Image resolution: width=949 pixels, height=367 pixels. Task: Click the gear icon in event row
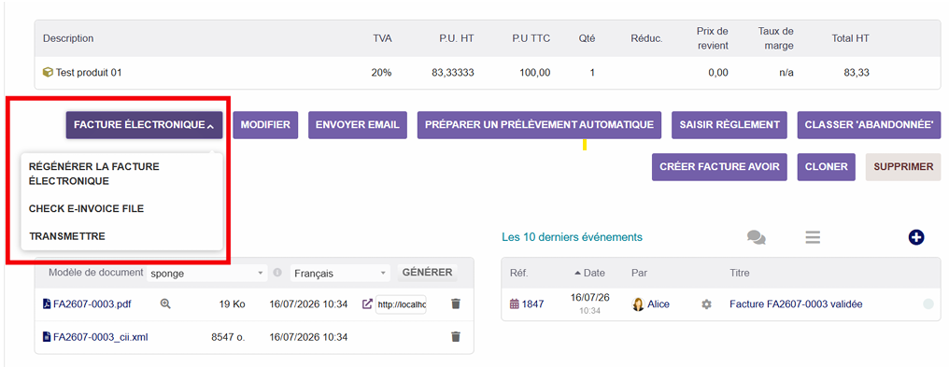tap(706, 304)
